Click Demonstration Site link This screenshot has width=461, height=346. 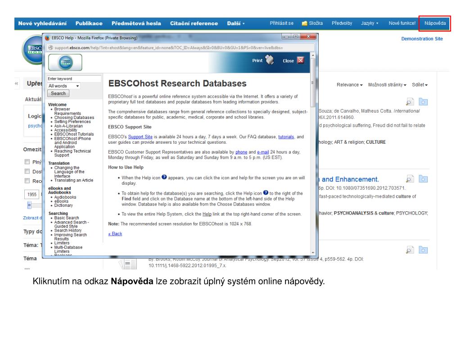422,39
